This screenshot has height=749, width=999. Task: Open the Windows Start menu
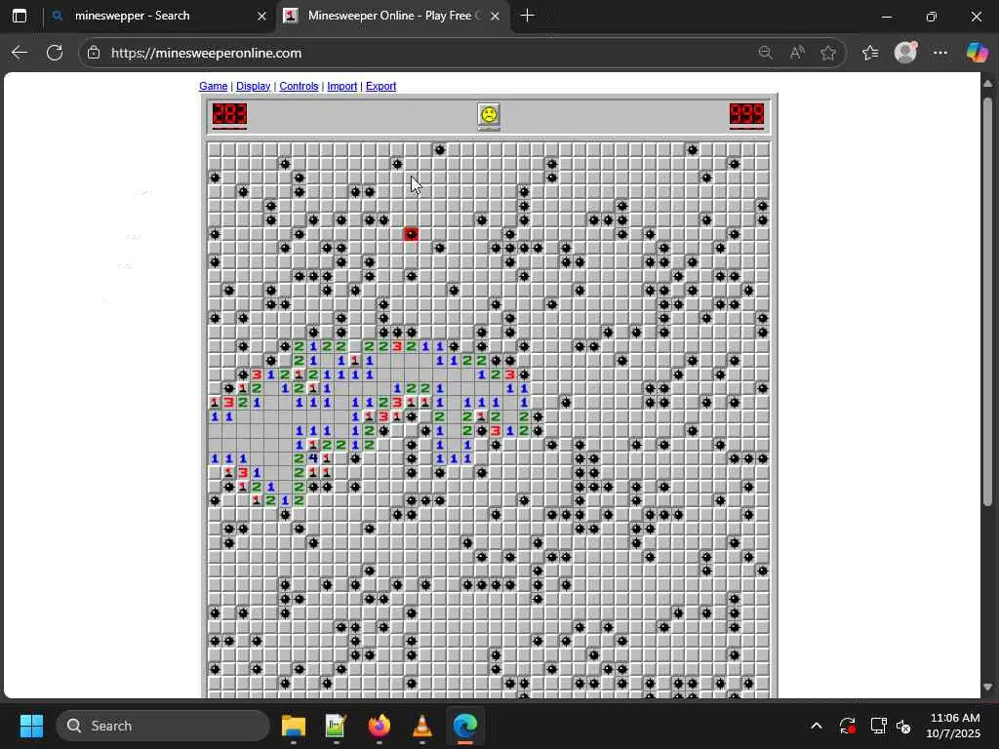pyautogui.click(x=31, y=726)
